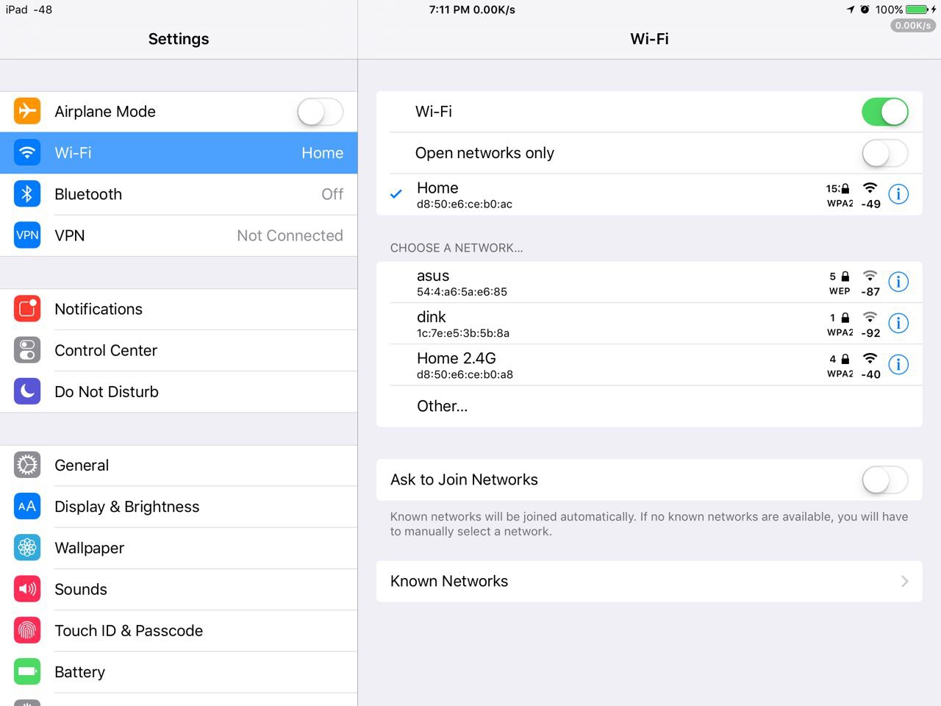Tap the Bluetooth icon in sidebar
The image size is (941, 706).
point(27,194)
